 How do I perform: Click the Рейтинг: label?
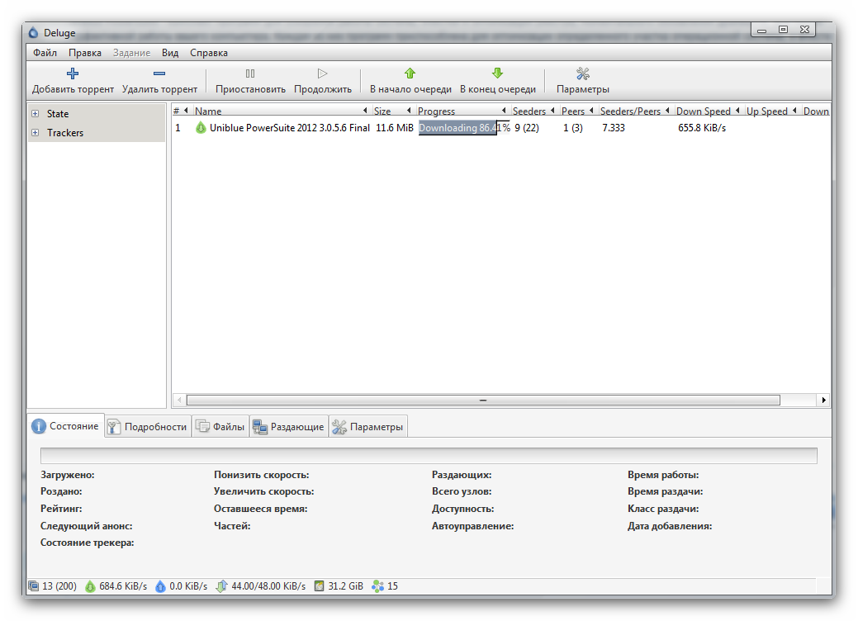tap(61, 509)
